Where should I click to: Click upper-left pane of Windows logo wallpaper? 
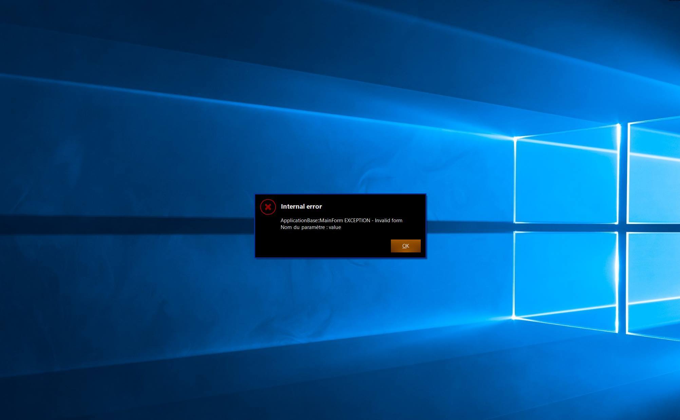(566, 180)
